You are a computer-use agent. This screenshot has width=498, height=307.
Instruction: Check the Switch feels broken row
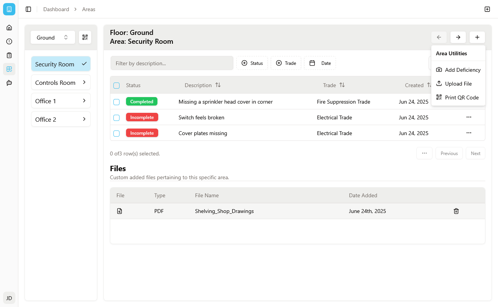116,118
